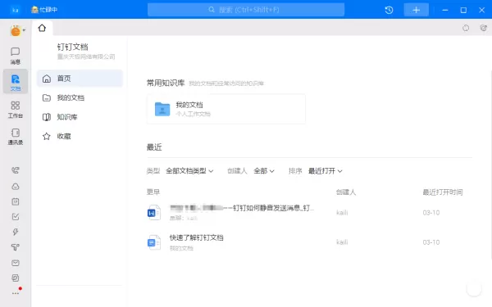
Task: Click the blue folder icon in 我的文档 card
Action: point(162,109)
